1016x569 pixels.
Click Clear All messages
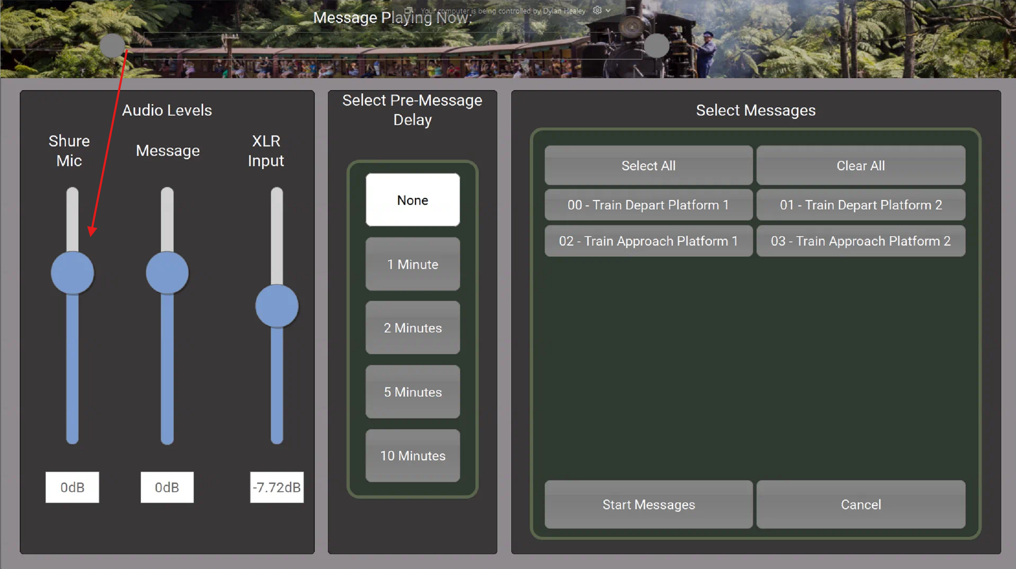coord(861,165)
